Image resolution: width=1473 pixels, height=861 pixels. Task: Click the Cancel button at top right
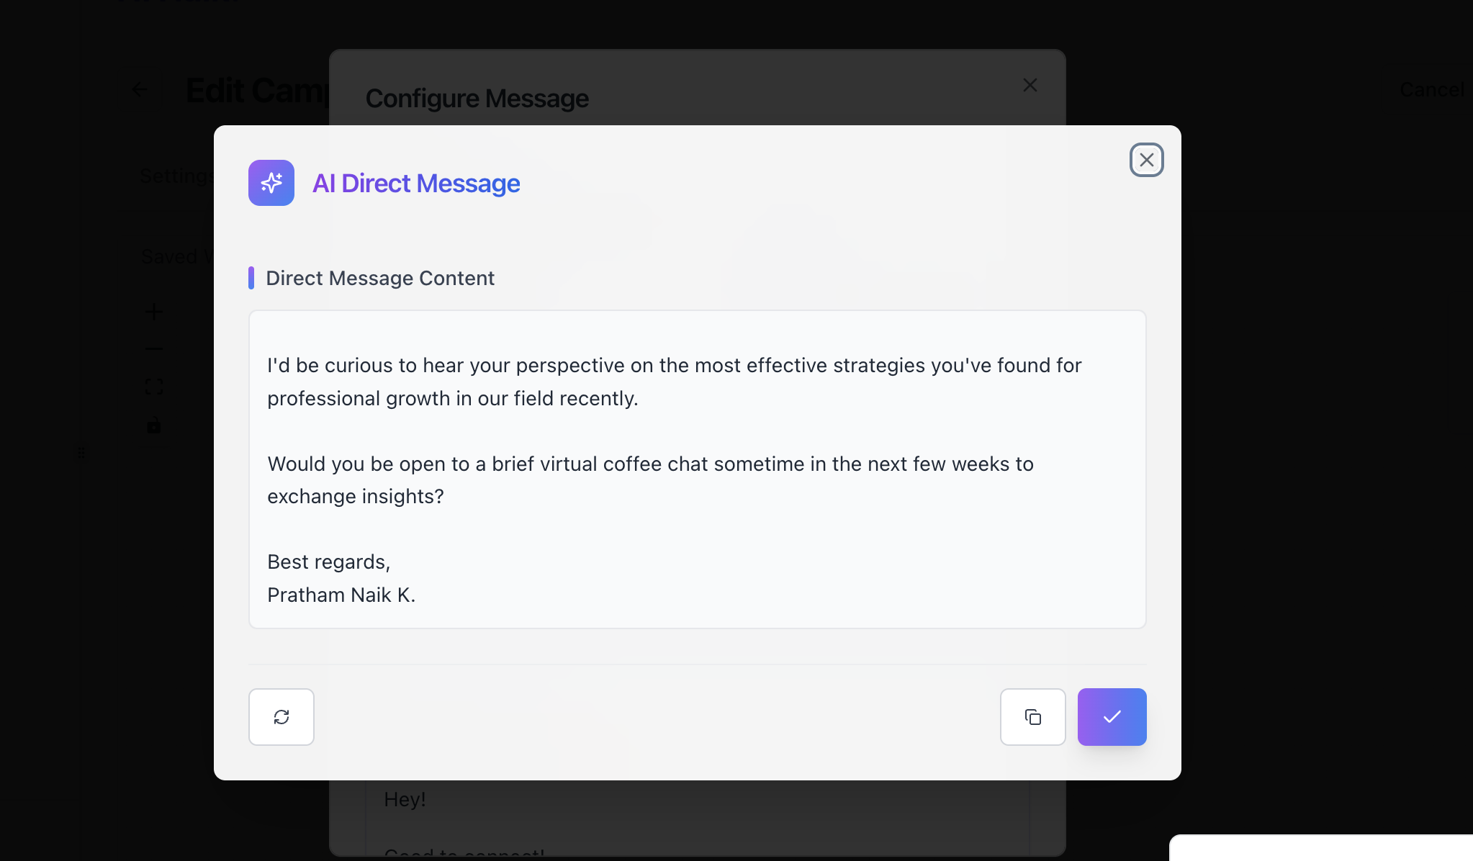[1431, 90]
